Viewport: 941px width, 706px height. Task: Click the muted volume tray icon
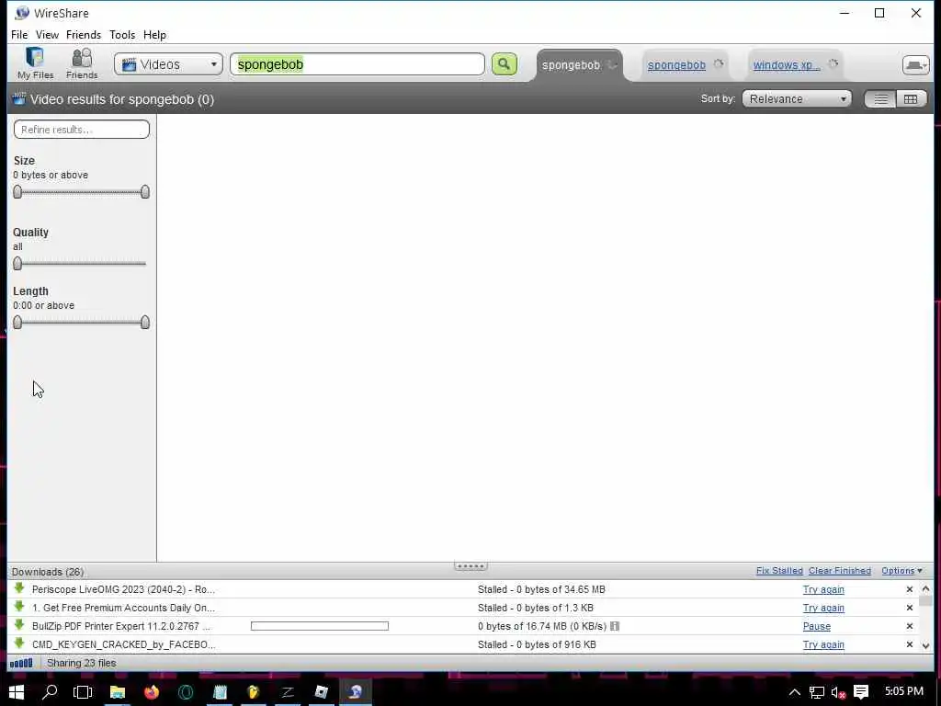tap(838, 692)
